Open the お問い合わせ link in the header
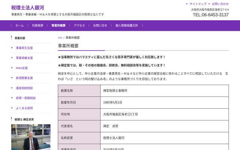Image resolution: width=240 pixels, height=150 pixels. [x=220, y=4]
